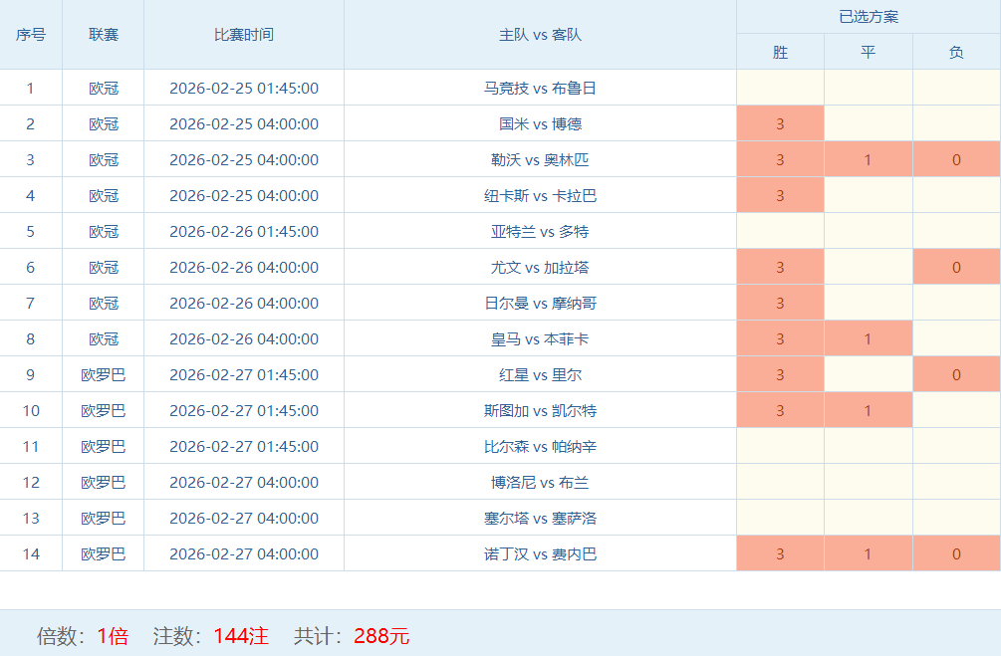Click the 288元 total amount

click(x=381, y=636)
